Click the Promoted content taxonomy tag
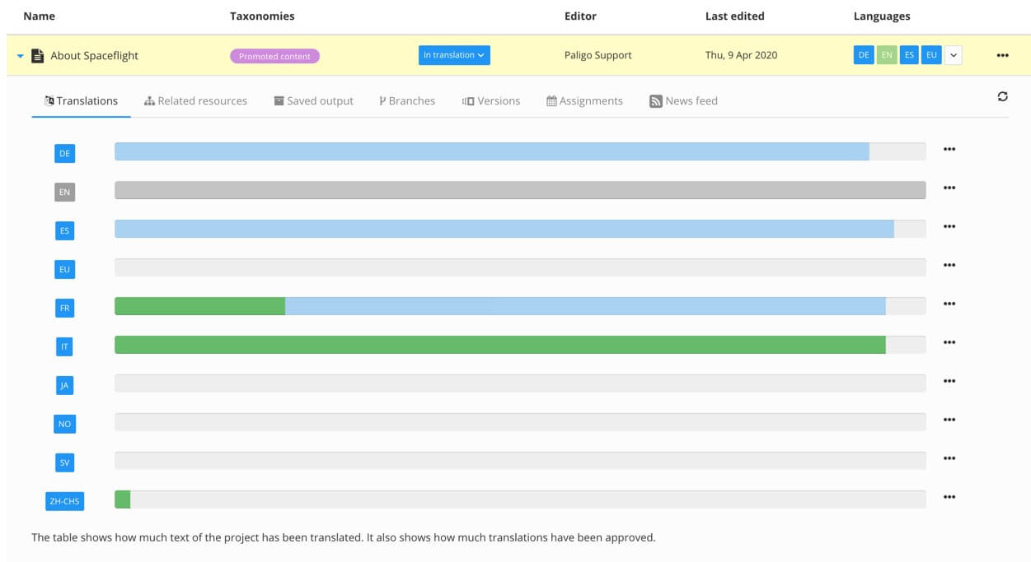The image size is (1031, 562). click(x=273, y=57)
